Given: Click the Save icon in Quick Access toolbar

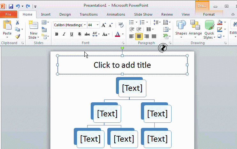Looking at the screenshot, I should click(11, 6).
